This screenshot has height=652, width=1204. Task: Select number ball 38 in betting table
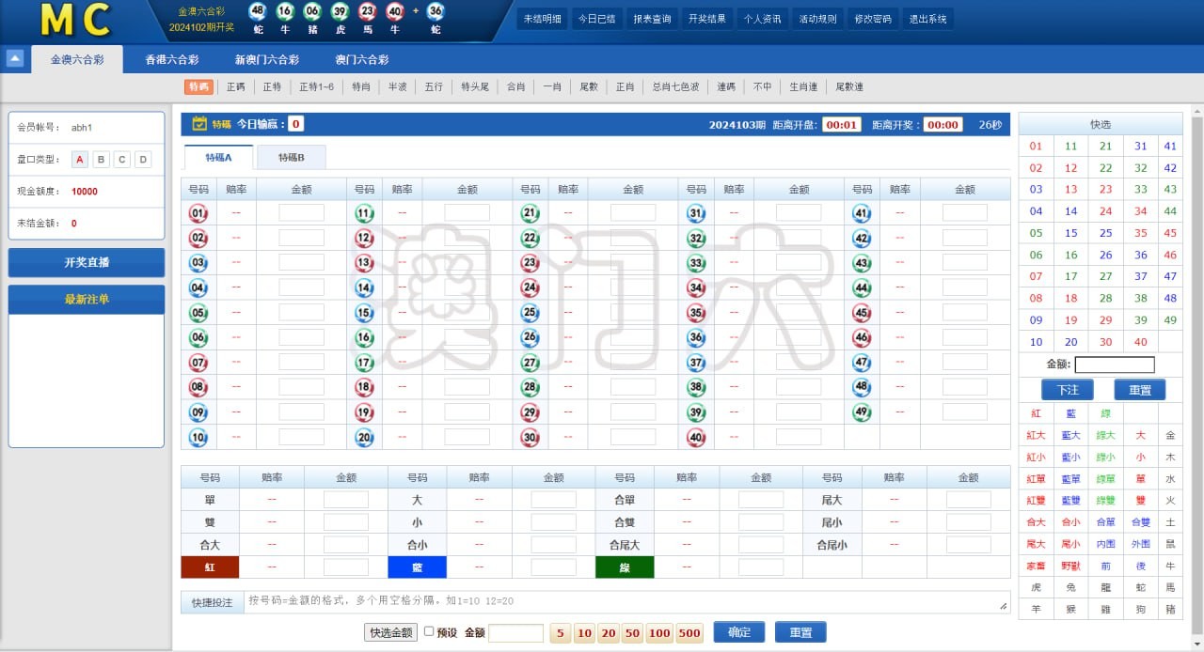point(696,387)
